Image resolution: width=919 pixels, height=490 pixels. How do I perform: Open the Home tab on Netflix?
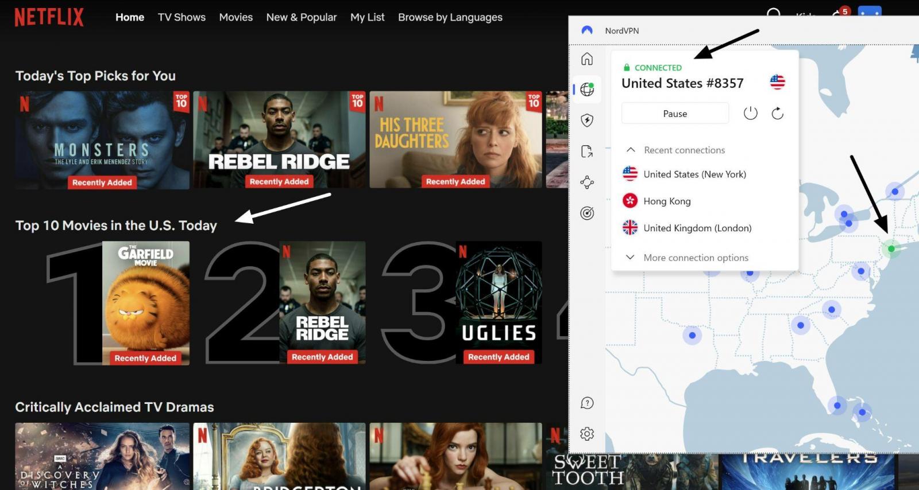[x=130, y=17]
